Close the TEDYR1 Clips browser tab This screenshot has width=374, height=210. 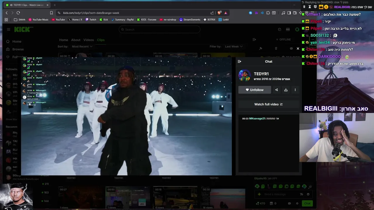pos(48,5)
